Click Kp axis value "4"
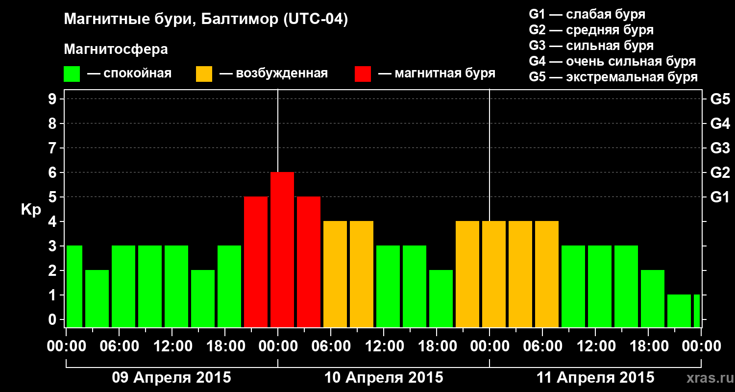Screen dimensions: 735x392 pyautogui.click(x=53, y=221)
